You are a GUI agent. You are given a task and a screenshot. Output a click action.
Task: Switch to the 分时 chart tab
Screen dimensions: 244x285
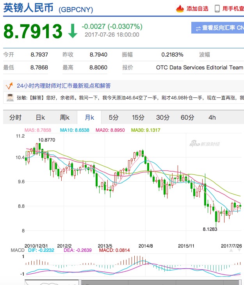[16, 117]
